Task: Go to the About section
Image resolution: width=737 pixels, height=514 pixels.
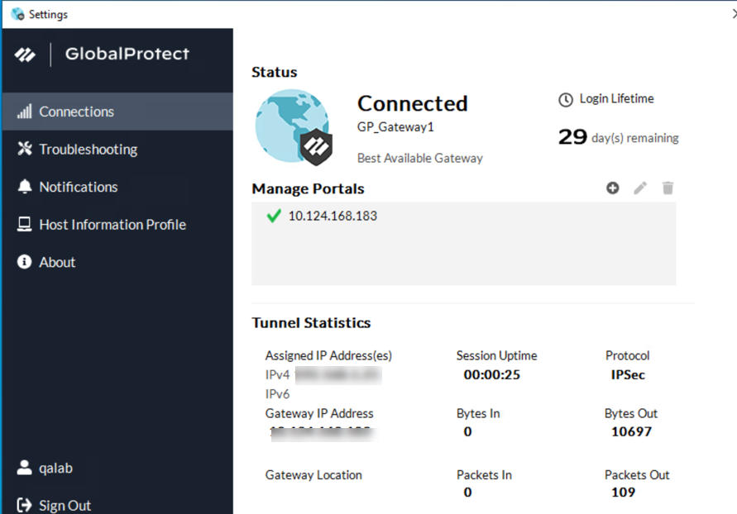Action: 57,262
